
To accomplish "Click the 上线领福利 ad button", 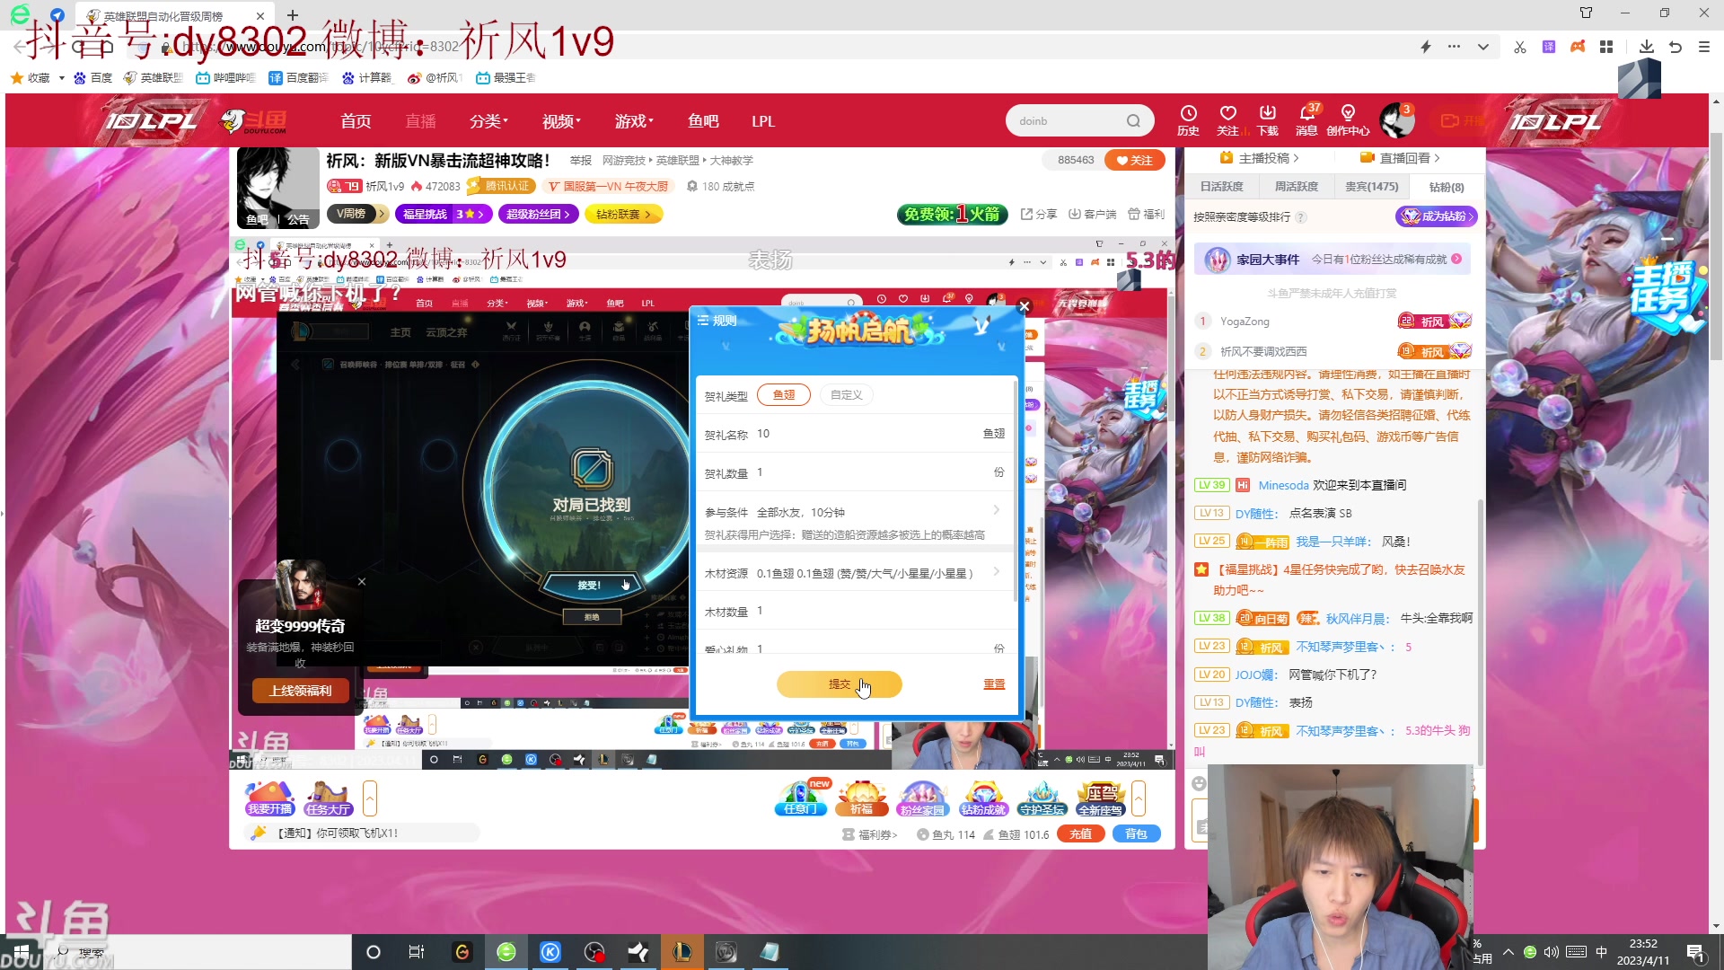I will tap(300, 691).
